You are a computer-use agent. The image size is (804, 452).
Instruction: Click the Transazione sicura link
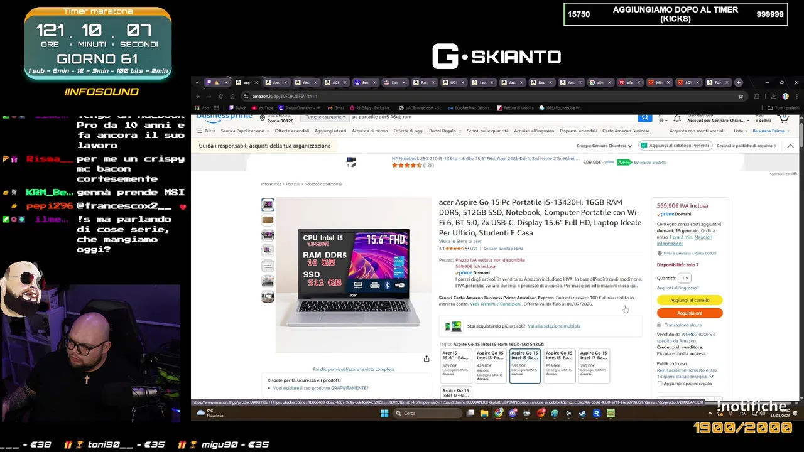tap(683, 325)
